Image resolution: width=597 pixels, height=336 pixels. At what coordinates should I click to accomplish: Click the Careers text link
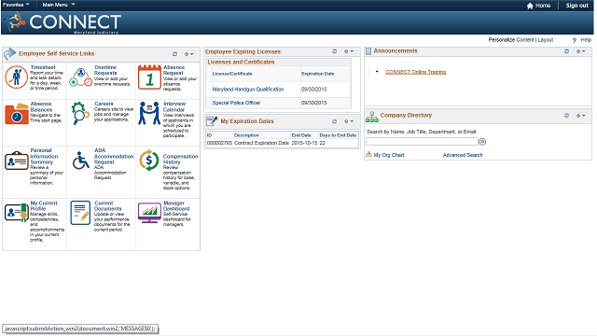pos(104,104)
